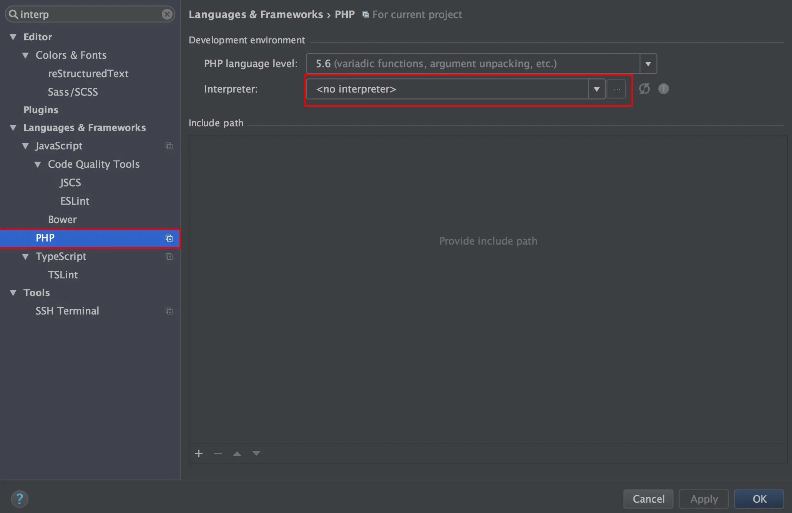Open help with the question mark icon
Screen dimensions: 792x513
click(x=19, y=499)
